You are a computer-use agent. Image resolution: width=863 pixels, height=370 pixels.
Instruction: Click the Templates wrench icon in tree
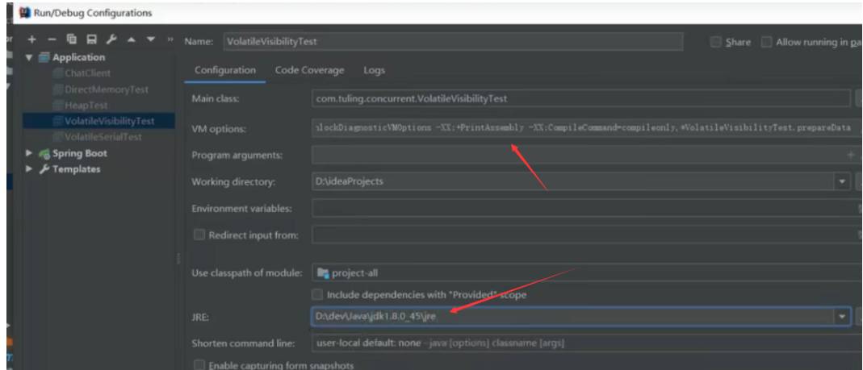pyautogui.click(x=44, y=169)
